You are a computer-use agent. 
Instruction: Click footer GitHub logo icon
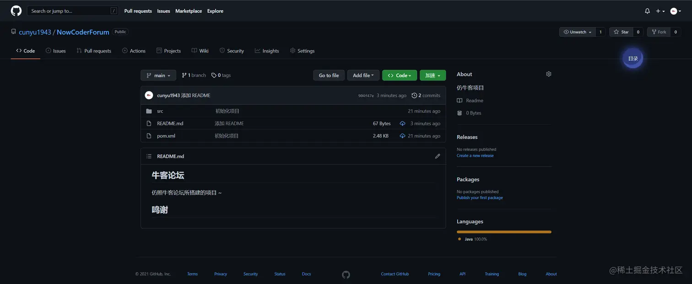tap(346, 274)
